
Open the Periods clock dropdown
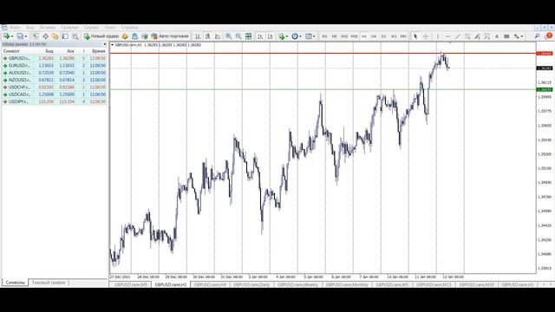[296, 36]
